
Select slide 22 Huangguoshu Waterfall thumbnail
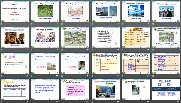106,89
